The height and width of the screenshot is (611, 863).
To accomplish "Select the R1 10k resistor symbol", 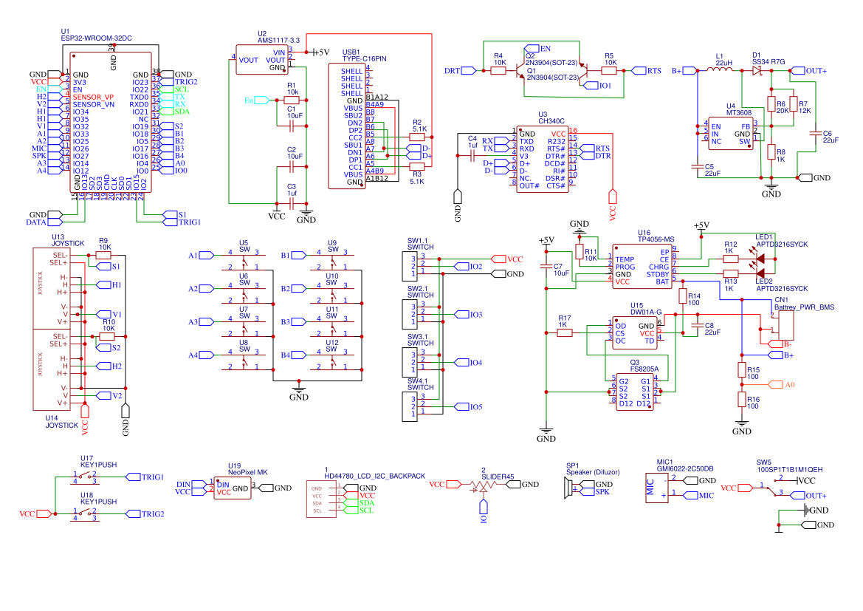I will pos(292,100).
